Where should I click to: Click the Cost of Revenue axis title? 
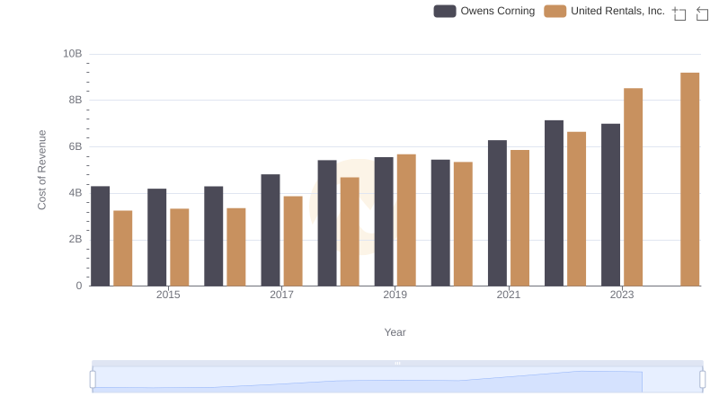pyautogui.click(x=41, y=170)
